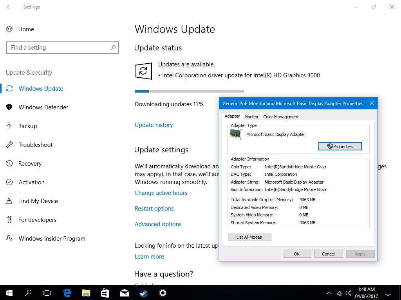The height and width of the screenshot is (300, 401).
Task: Open Advanced options link
Action: click(x=158, y=224)
